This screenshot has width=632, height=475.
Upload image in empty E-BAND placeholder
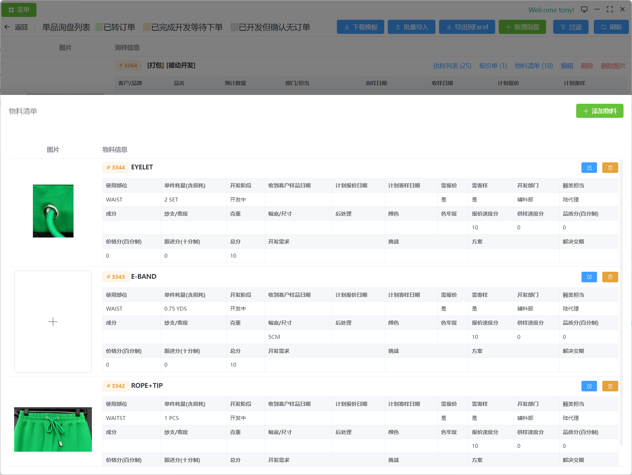pyautogui.click(x=53, y=321)
